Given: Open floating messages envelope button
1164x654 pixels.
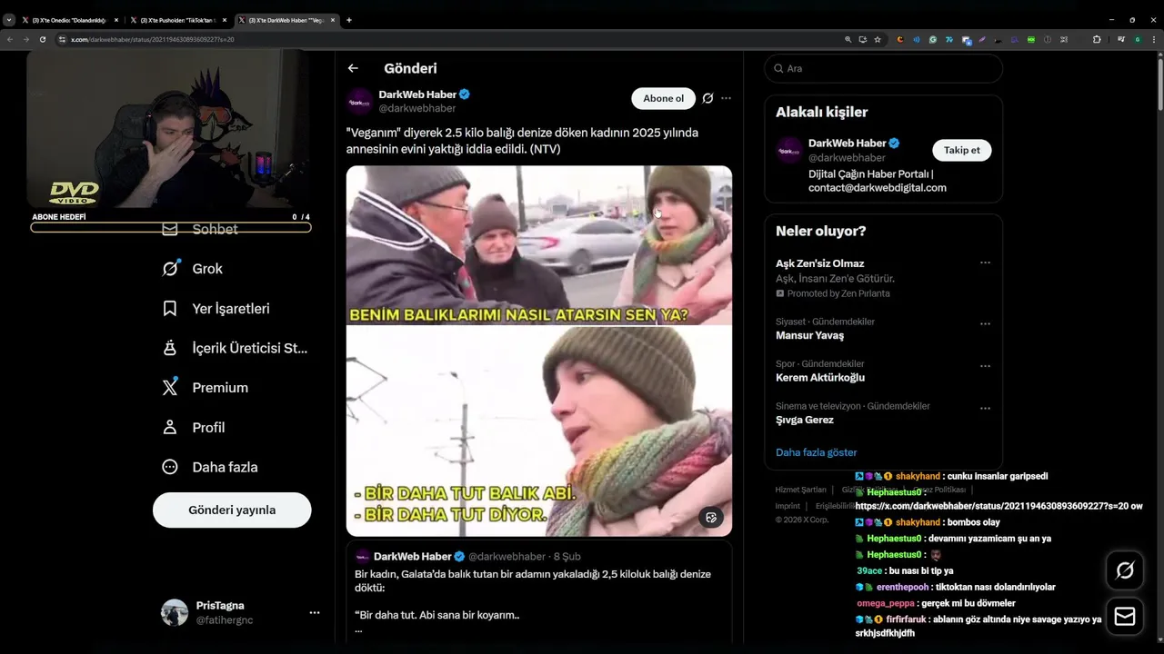Looking at the screenshot, I should click(x=1125, y=617).
